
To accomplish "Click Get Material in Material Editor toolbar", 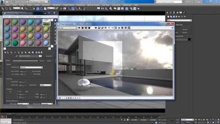I will coord(5,52).
